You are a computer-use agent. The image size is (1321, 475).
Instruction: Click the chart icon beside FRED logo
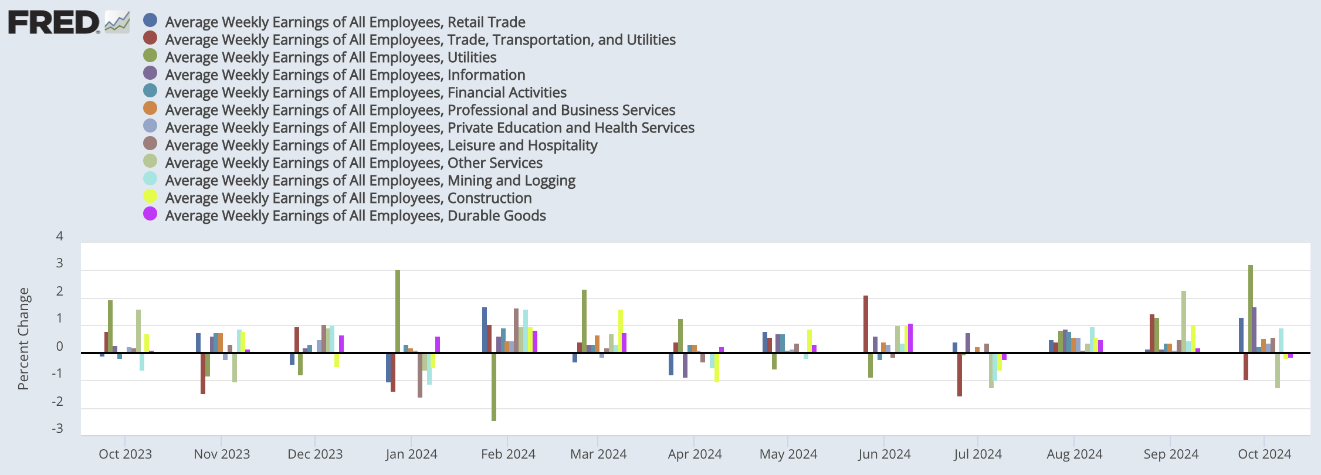point(117,22)
